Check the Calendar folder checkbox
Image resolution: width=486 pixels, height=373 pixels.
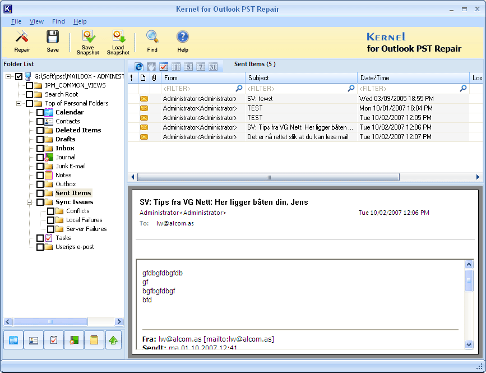click(x=40, y=112)
